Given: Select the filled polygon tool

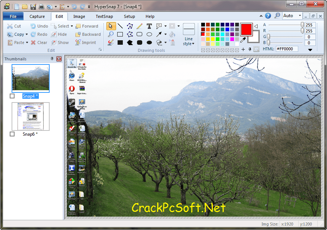Looking at the screenshot, I should (x=130, y=42).
